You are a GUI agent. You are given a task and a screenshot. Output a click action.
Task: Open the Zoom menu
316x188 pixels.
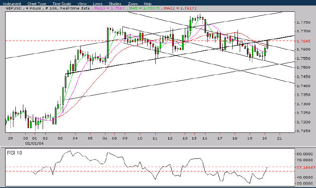(x=133, y=4)
